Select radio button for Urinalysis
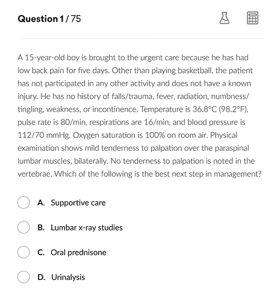The image size is (280, 292). [x=23, y=277]
